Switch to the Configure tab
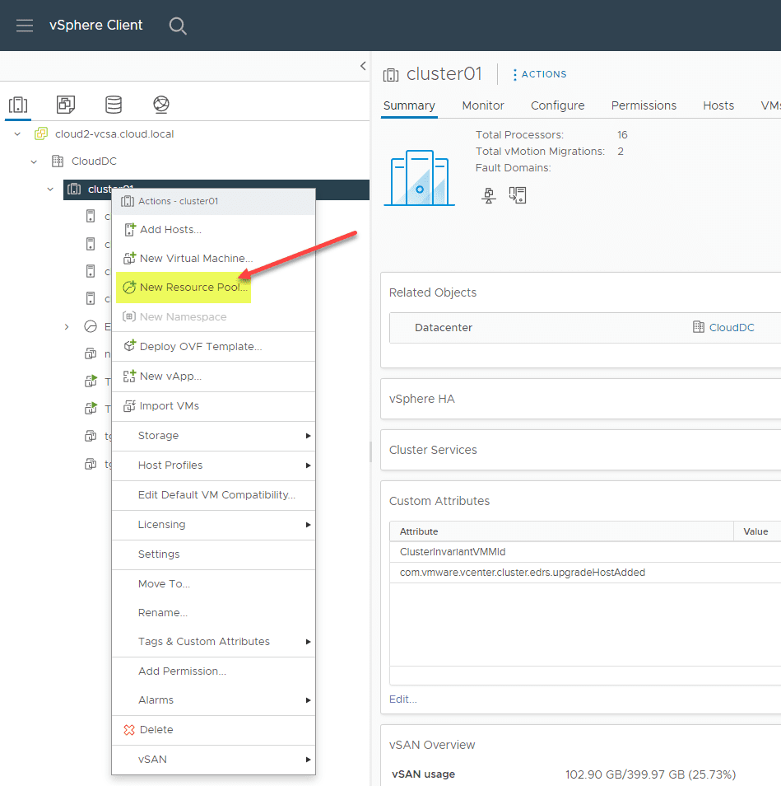This screenshot has height=786, width=781. (557, 105)
